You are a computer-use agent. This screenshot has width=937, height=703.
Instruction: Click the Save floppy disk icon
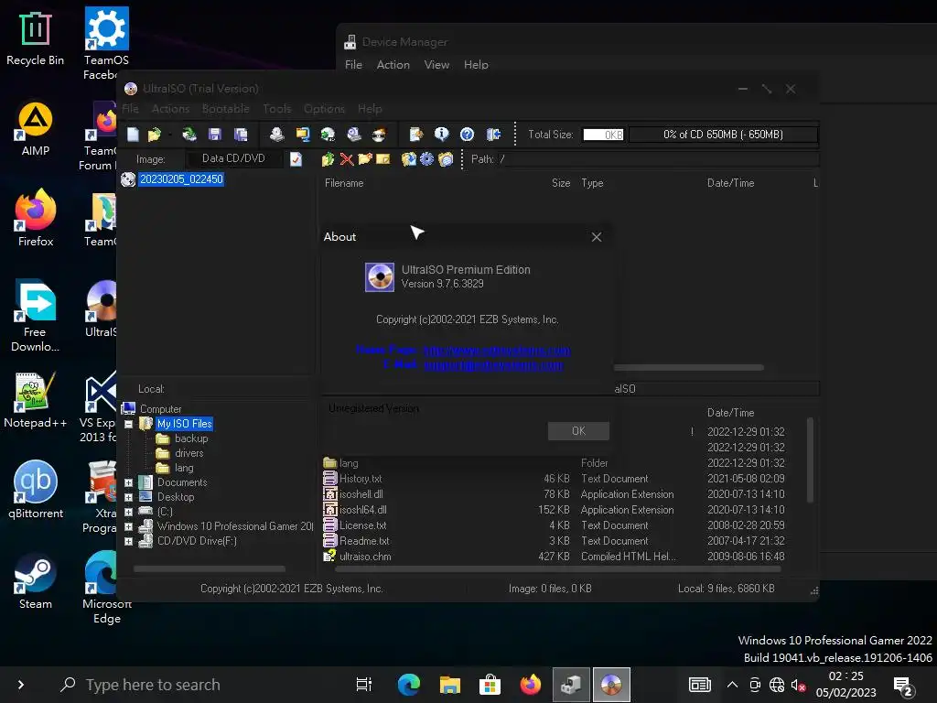(x=215, y=135)
